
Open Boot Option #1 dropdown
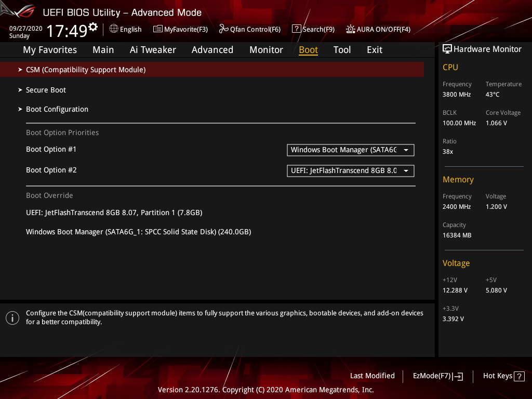point(351,150)
